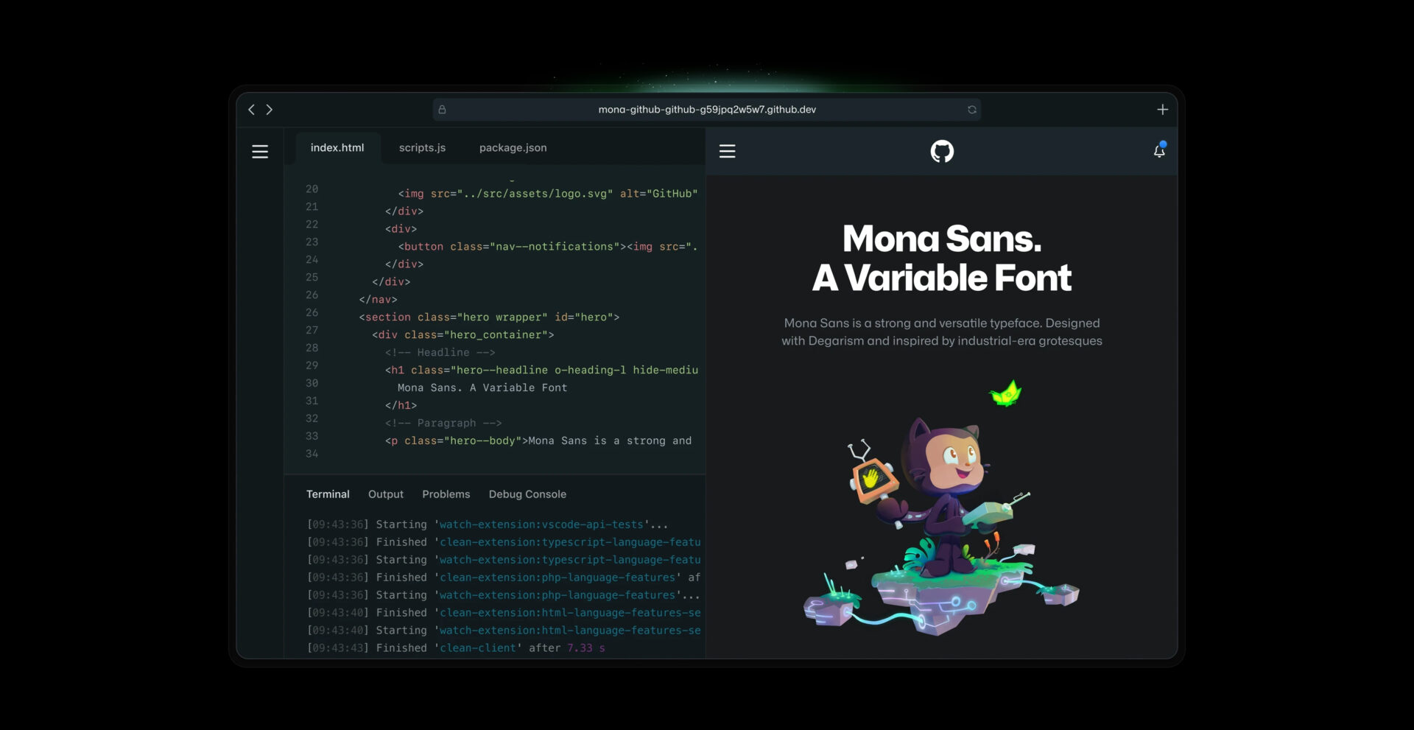
Task: Click the lock icon in address bar
Action: click(x=442, y=110)
